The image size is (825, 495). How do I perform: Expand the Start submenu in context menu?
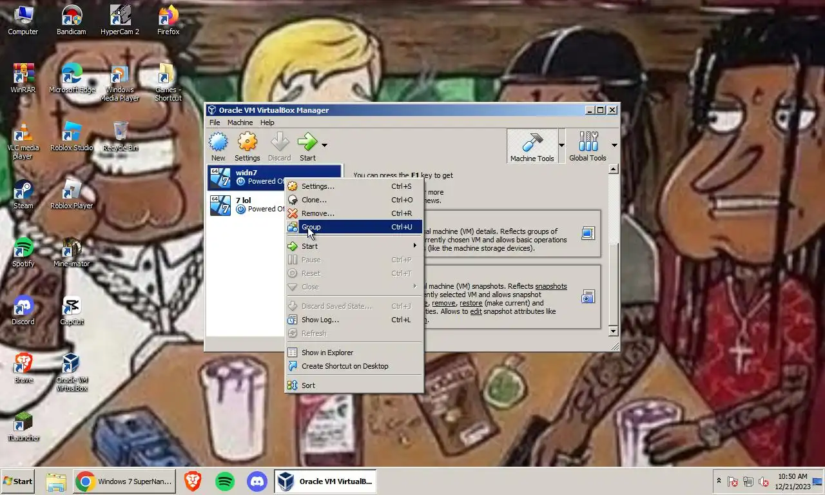click(x=354, y=246)
